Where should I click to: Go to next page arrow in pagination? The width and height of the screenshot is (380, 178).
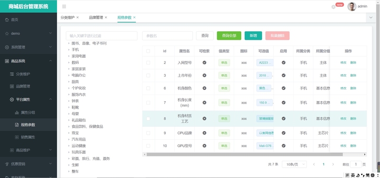tap(333, 164)
